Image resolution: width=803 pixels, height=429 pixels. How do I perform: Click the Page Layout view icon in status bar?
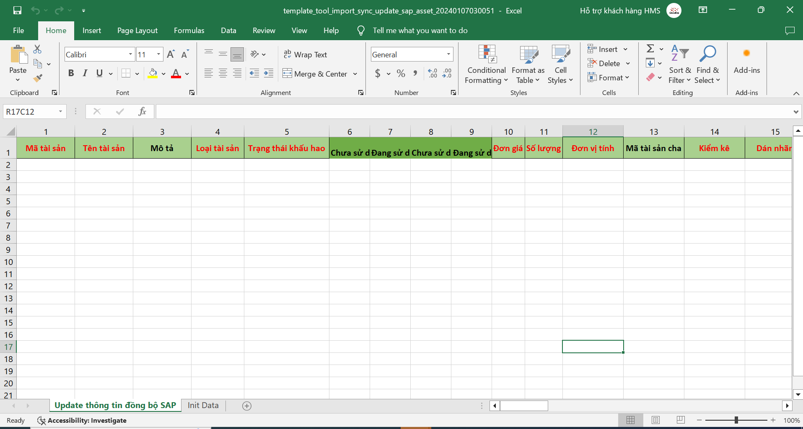655,420
